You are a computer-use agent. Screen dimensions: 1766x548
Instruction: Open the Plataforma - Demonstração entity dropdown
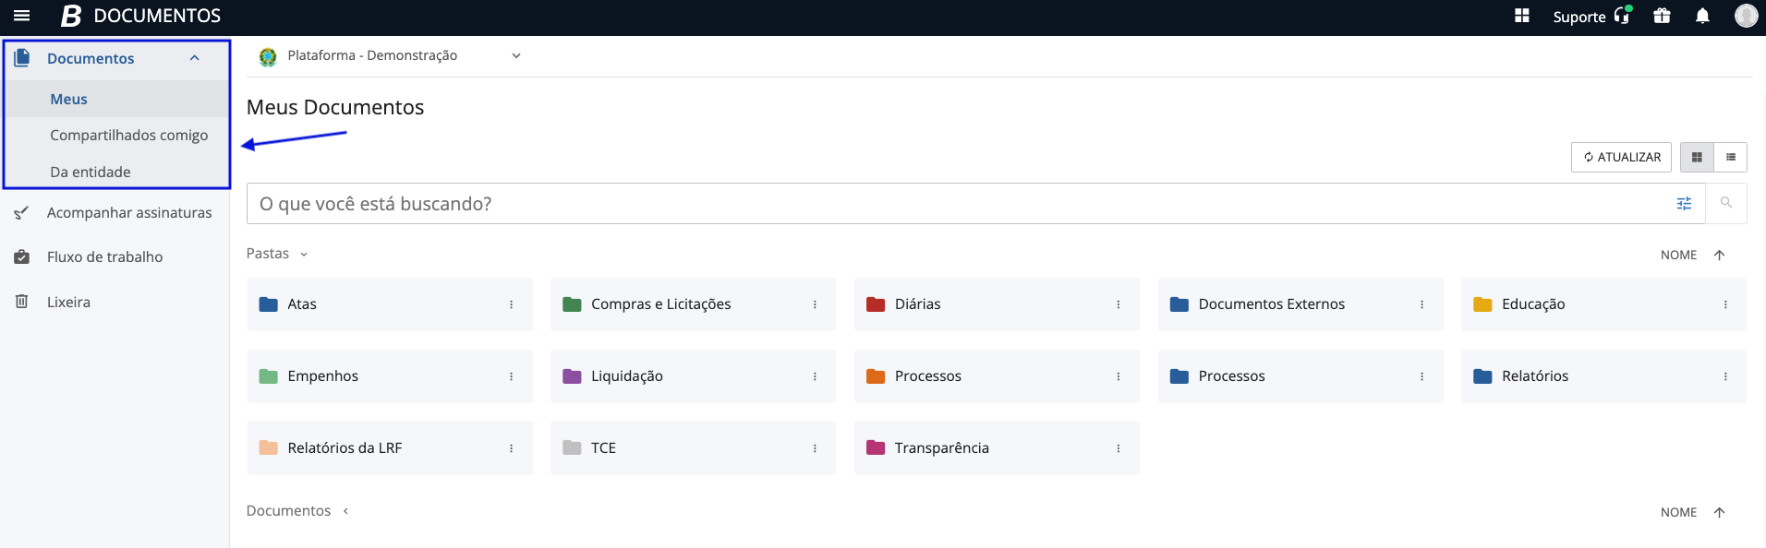click(516, 56)
